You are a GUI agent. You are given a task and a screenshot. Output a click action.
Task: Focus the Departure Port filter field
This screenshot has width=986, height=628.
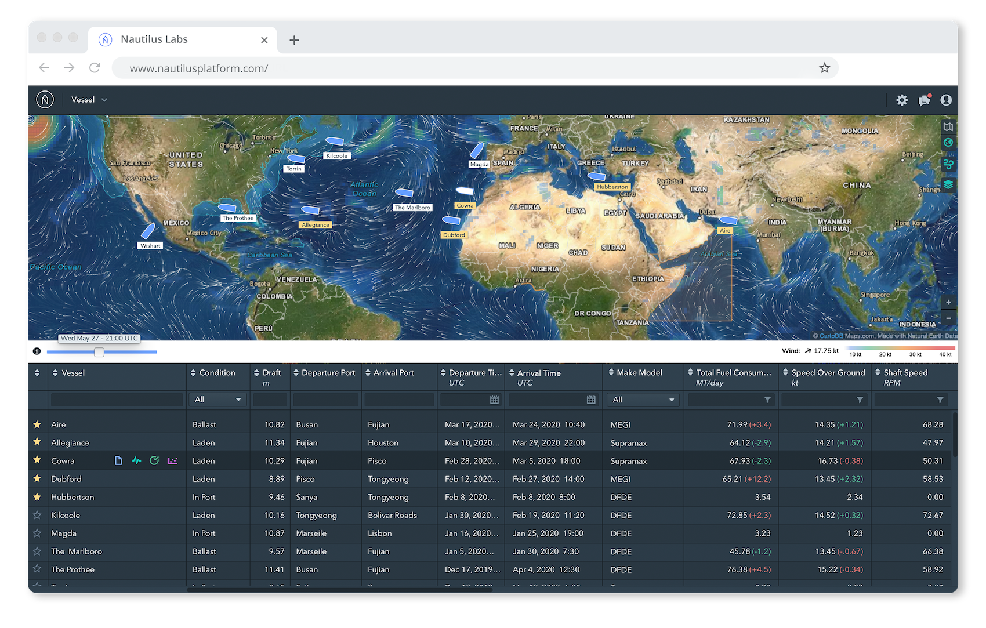coord(327,400)
